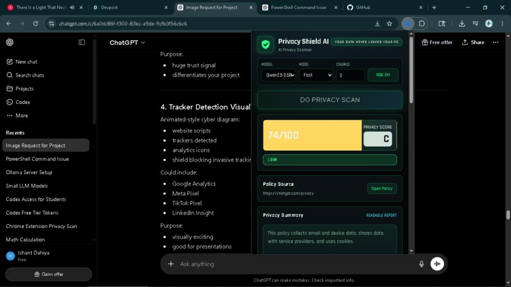
Task: Switch to the Devpost tab
Action: [x=129, y=7]
